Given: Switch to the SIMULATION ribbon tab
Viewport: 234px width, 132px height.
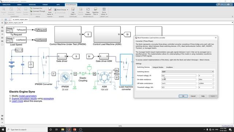Looking at the screenshot, I should (7, 5).
